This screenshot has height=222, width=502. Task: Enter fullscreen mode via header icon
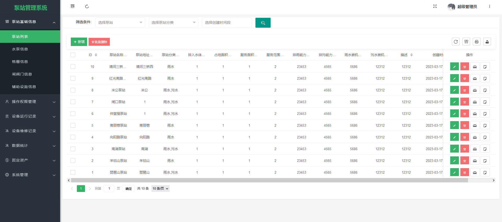click(435, 6)
